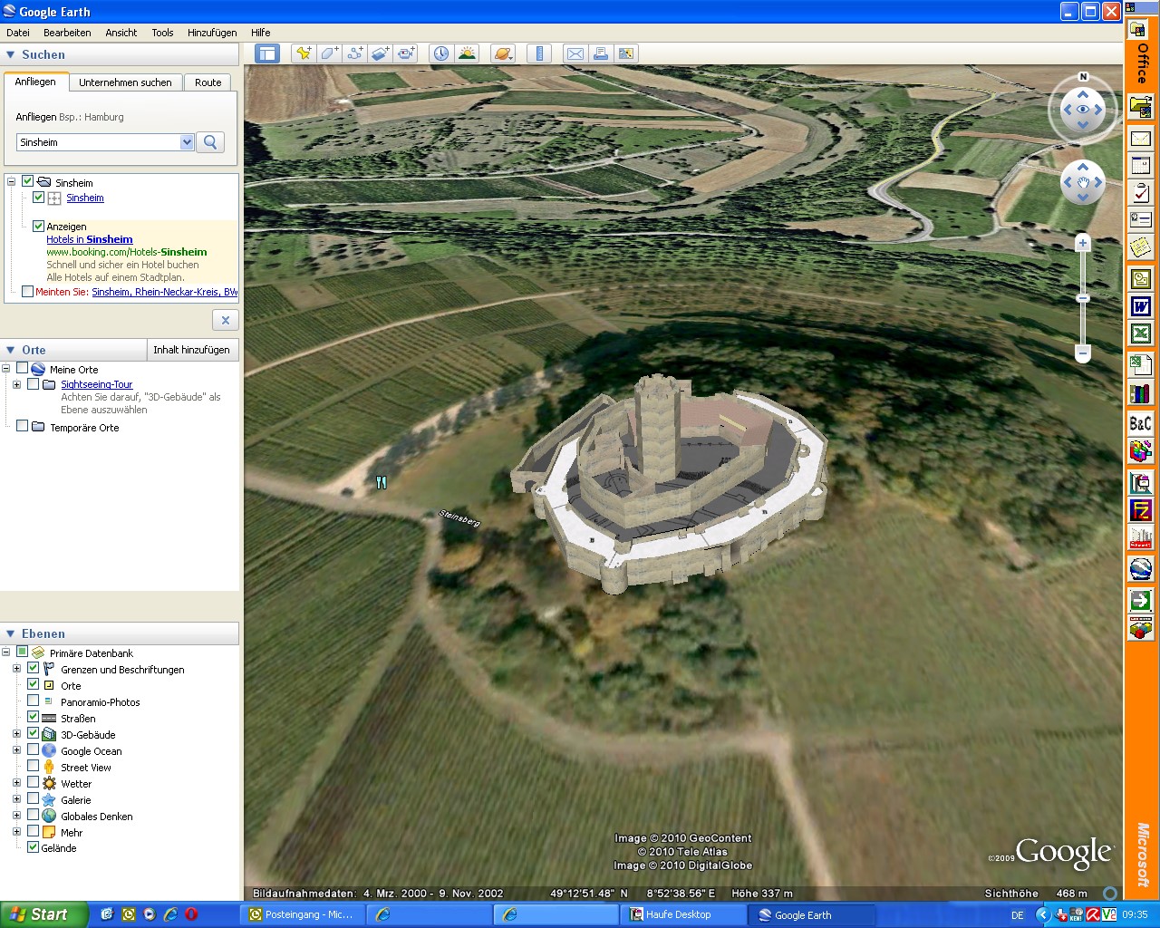Screen dimensions: 1160x928
Task: Check the Meine Orte checkbox
Action: [22, 368]
